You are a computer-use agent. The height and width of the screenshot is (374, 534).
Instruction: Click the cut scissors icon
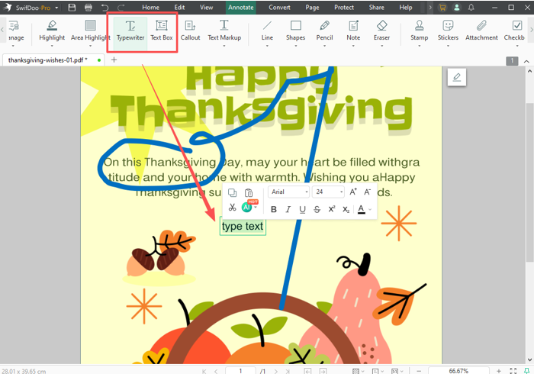(232, 207)
